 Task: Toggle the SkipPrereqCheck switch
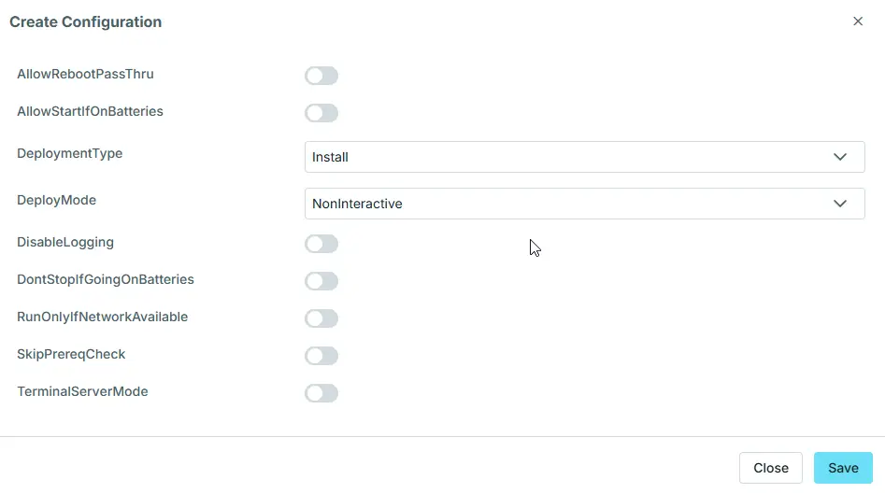point(321,356)
